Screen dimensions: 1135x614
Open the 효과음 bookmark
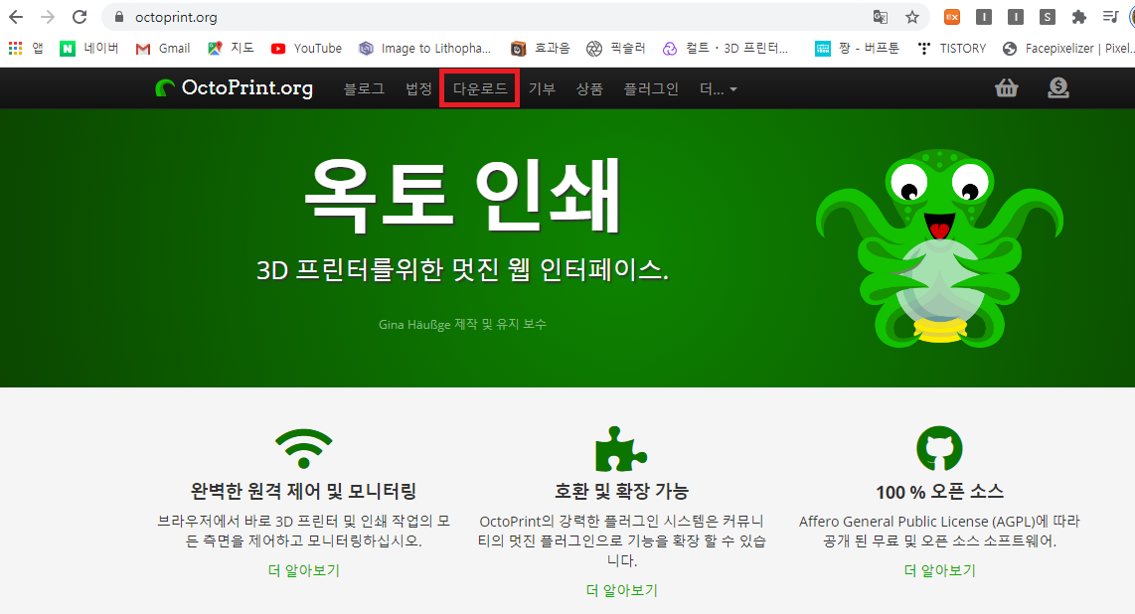pyautogui.click(x=540, y=49)
